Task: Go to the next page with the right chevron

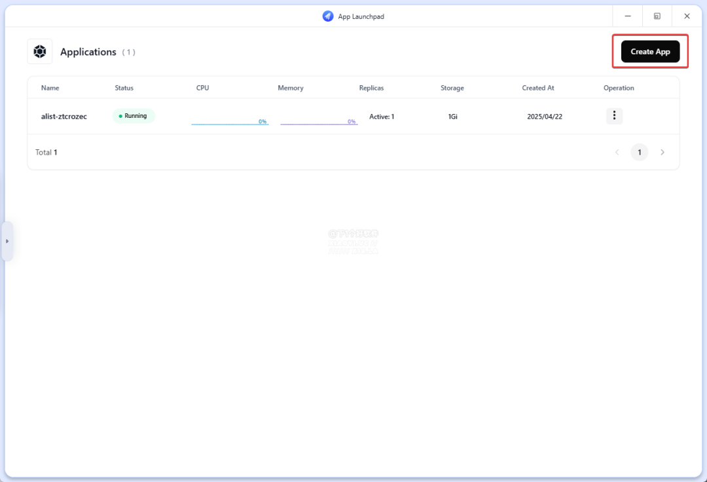Action: (x=662, y=153)
